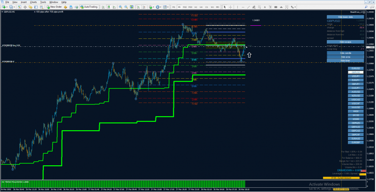Click the tile windows icon
376x192 pixels.
pyautogui.click(x=132, y=7)
